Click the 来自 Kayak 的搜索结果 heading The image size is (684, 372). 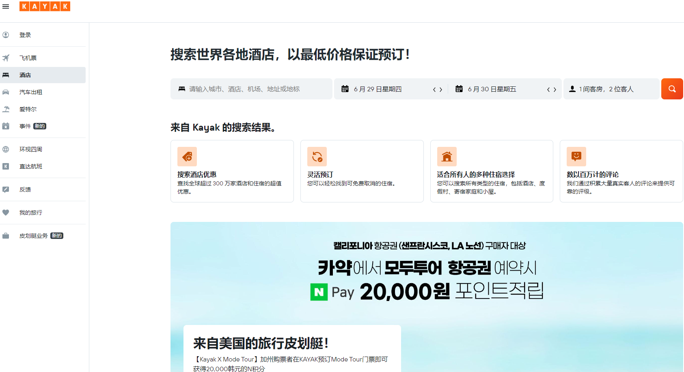pyautogui.click(x=223, y=127)
